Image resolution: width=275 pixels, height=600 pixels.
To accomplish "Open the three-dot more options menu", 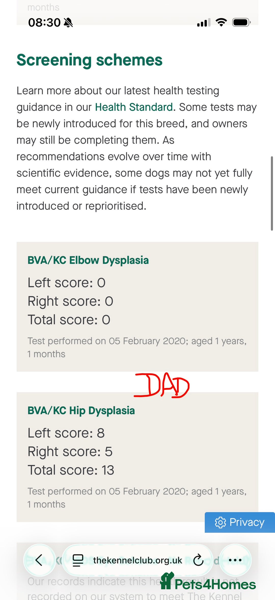I will pos(235,560).
